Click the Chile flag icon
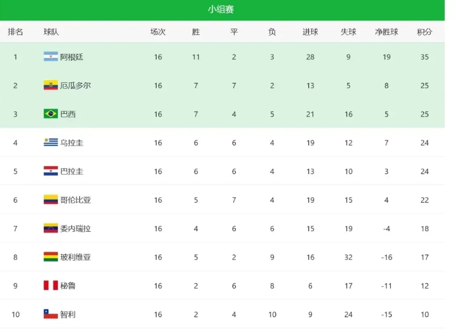 pyautogui.click(x=51, y=314)
